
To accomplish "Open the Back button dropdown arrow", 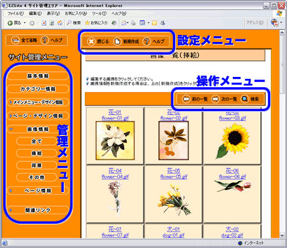I will (25, 23).
